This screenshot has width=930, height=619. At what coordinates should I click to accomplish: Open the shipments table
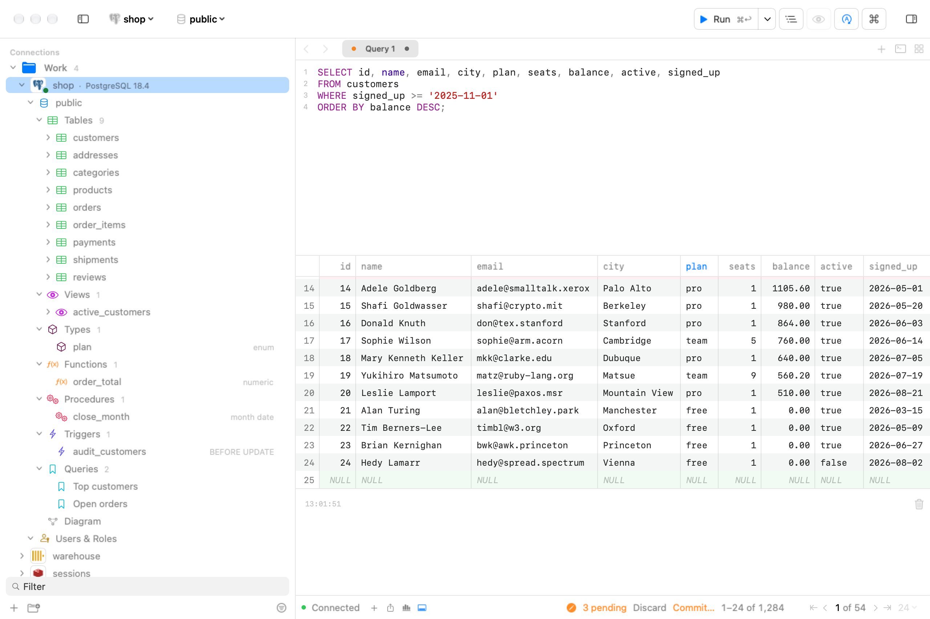[x=96, y=260]
